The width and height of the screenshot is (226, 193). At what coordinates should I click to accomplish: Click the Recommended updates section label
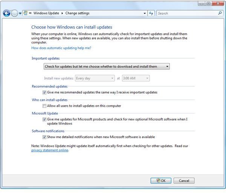tap(50, 86)
